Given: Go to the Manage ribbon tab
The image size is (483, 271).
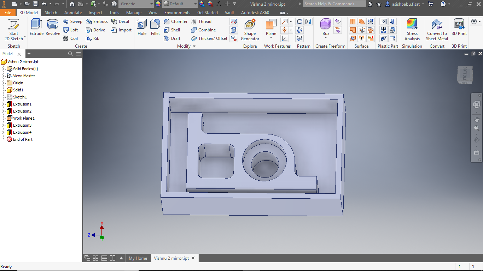Looking at the screenshot, I should point(134,13).
